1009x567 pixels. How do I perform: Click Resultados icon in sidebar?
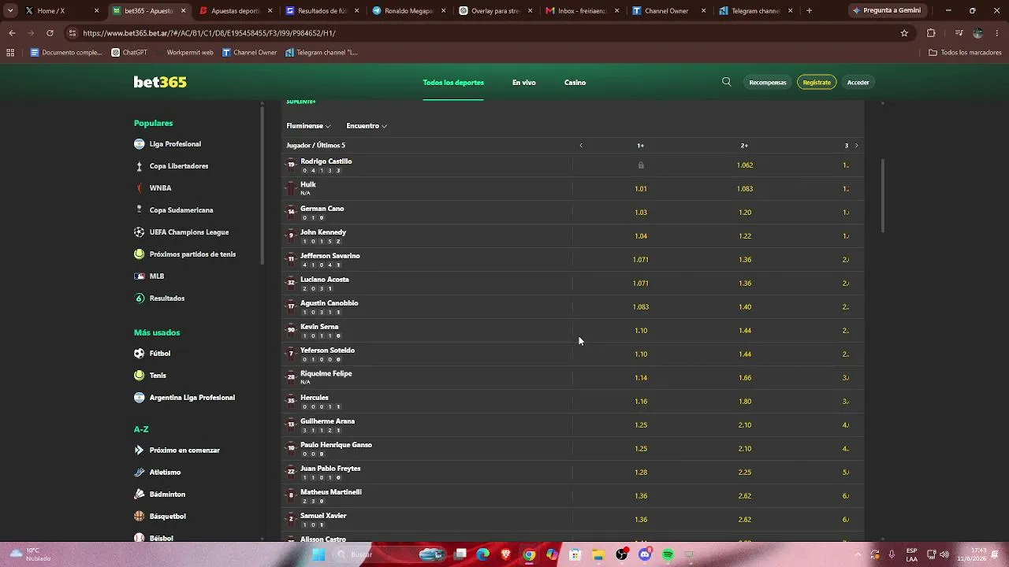point(140,298)
